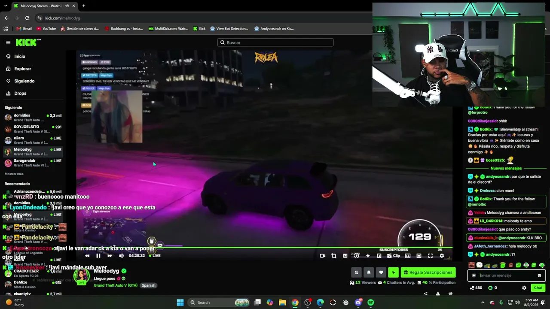Open the YouTube bookmark

(x=46, y=29)
